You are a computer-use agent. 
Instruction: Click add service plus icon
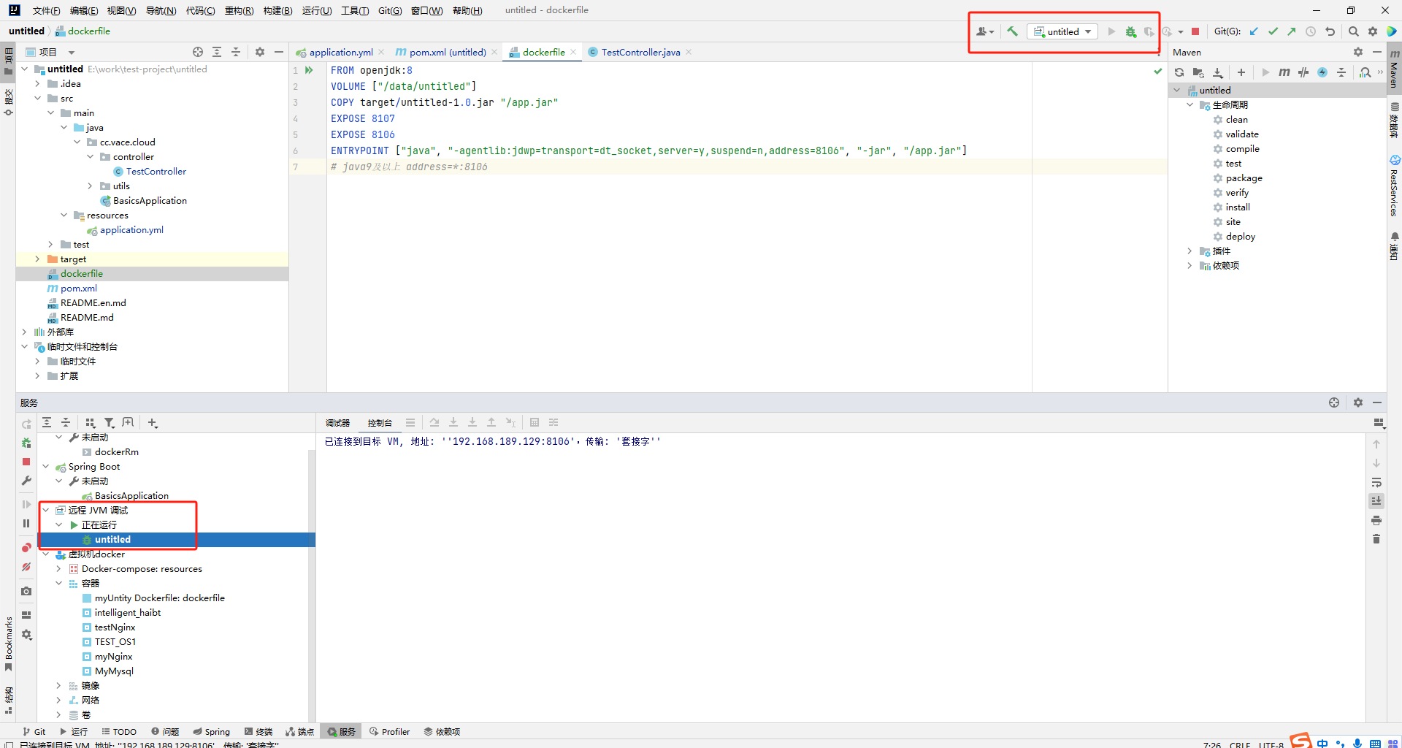[x=152, y=422]
